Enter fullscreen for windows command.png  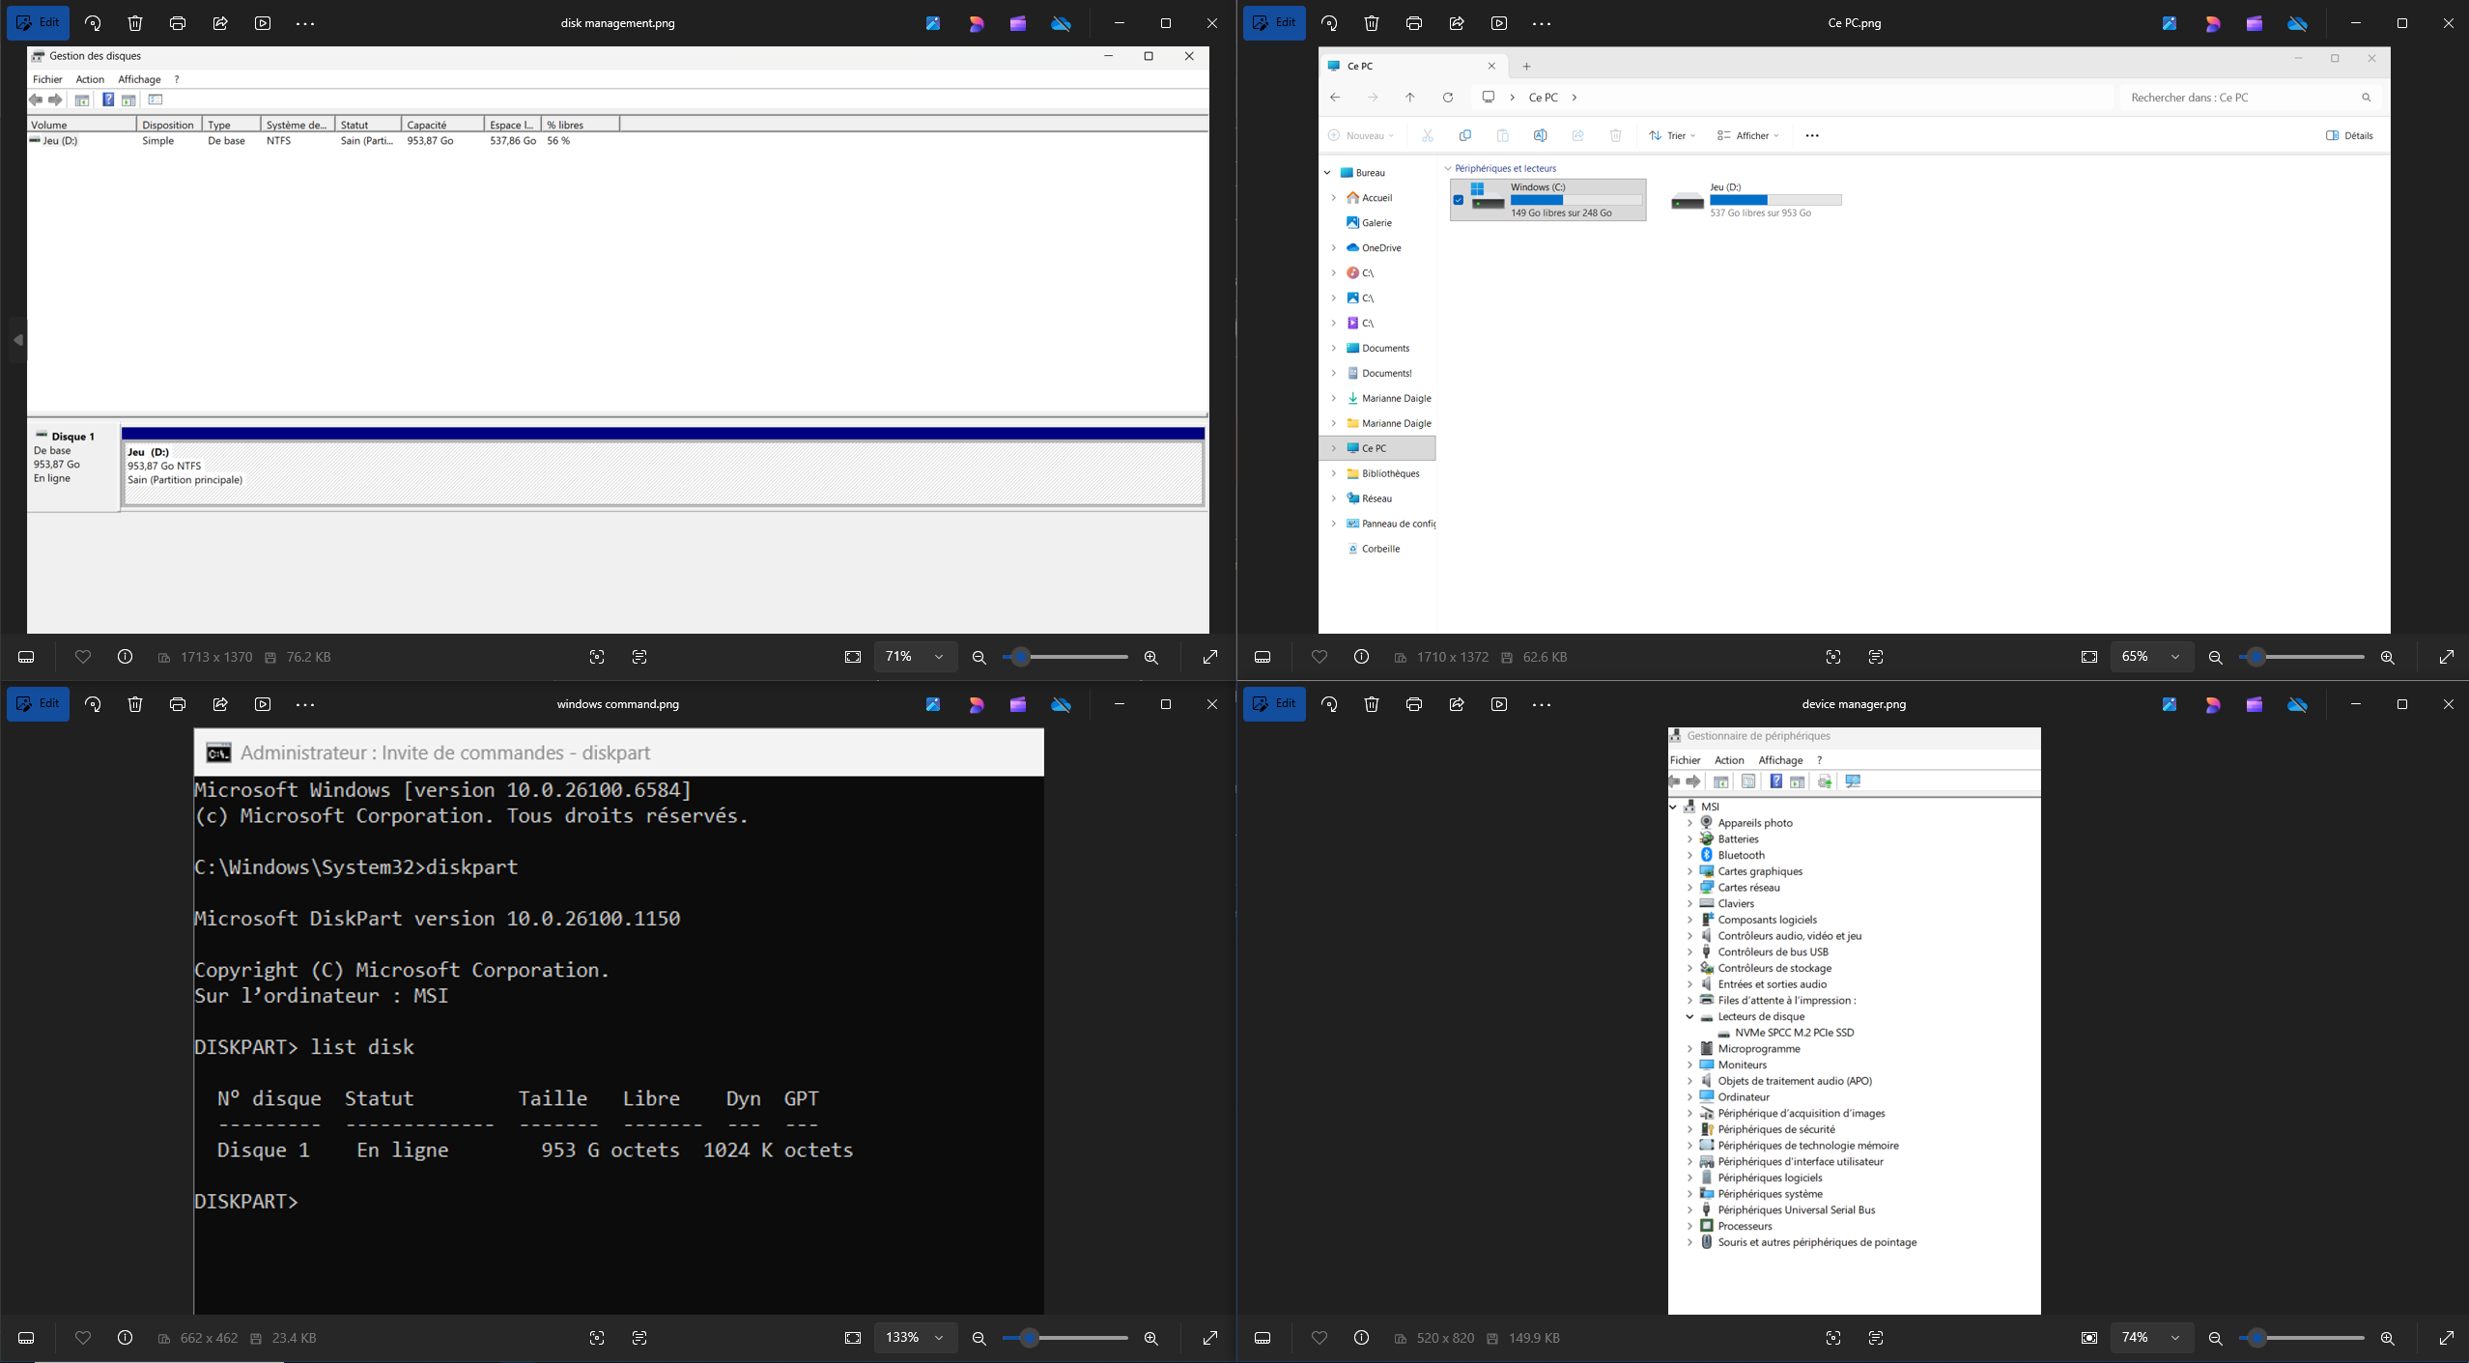coord(1208,1338)
